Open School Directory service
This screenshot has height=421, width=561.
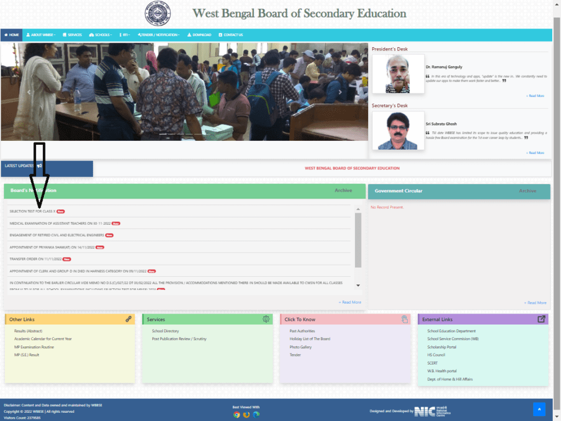click(165, 331)
